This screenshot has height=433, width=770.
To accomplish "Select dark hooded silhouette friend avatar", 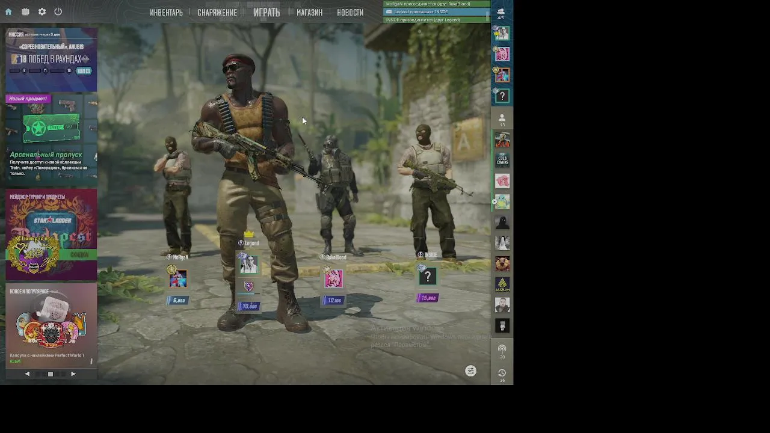I will 502,223.
